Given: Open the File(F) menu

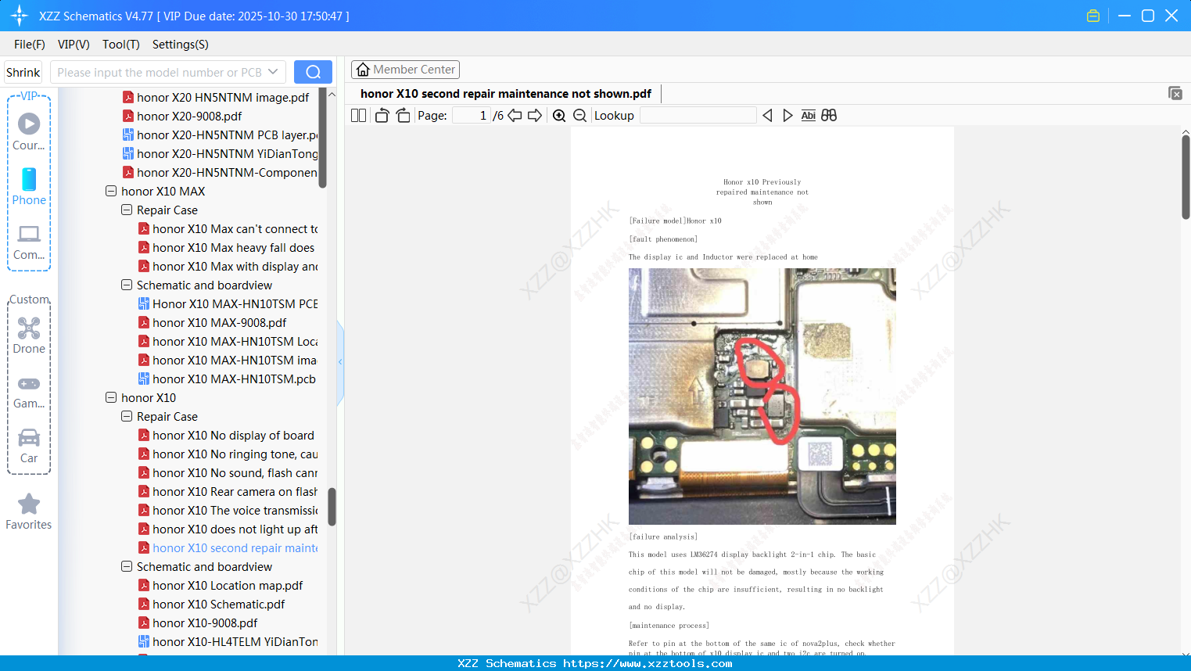Looking at the screenshot, I should [30, 45].
